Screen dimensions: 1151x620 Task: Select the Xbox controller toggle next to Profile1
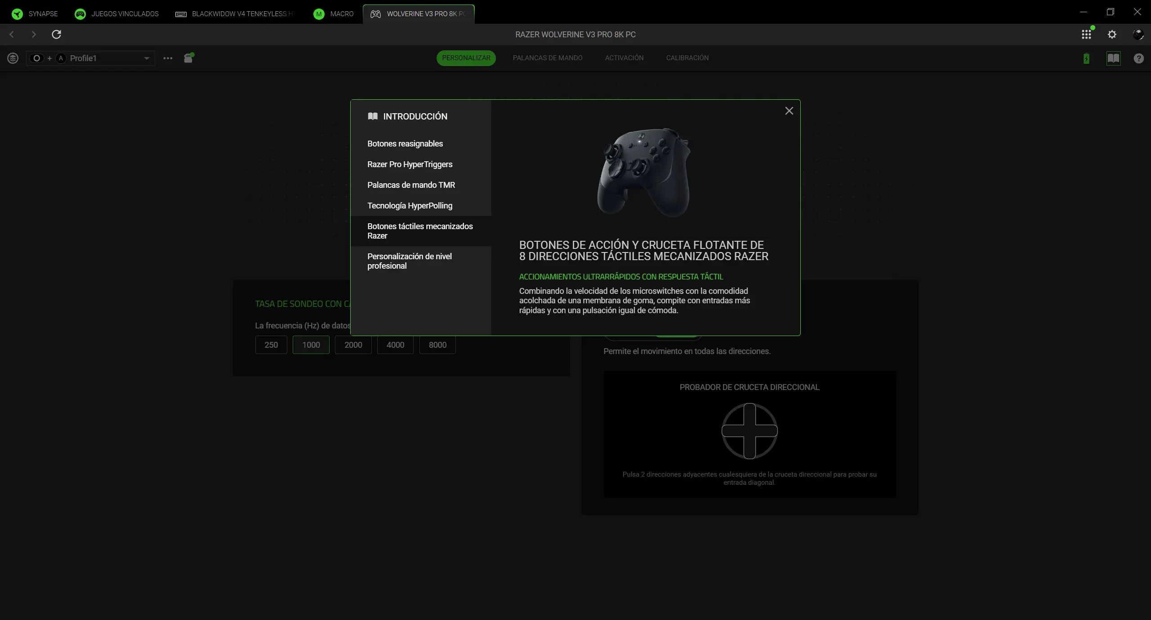tap(36, 58)
